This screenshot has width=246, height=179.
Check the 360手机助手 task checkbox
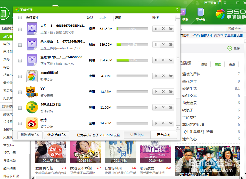[x=20, y=76]
